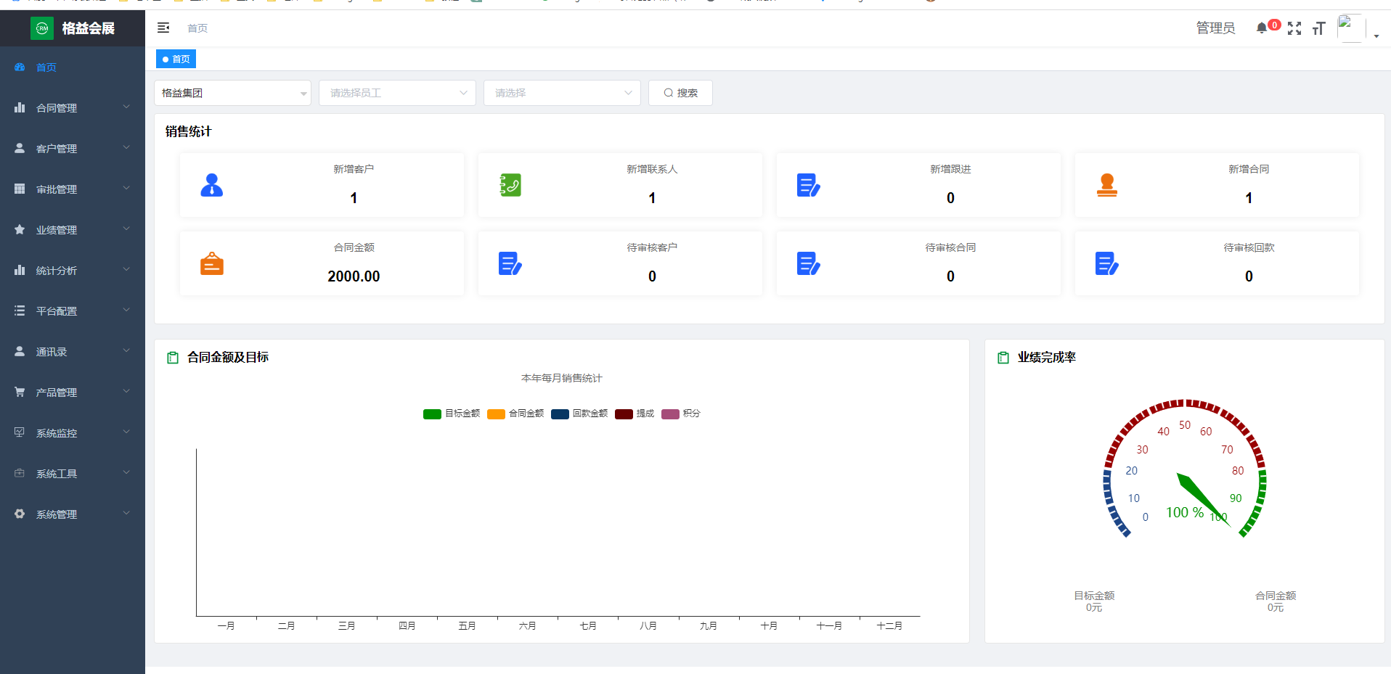Toggle the 目标金额 legend swatch
This screenshot has height=674, width=1391.
(432, 414)
